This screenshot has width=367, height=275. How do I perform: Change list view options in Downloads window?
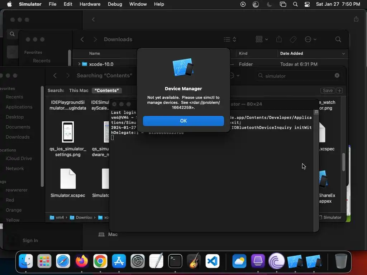click(230, 39)
